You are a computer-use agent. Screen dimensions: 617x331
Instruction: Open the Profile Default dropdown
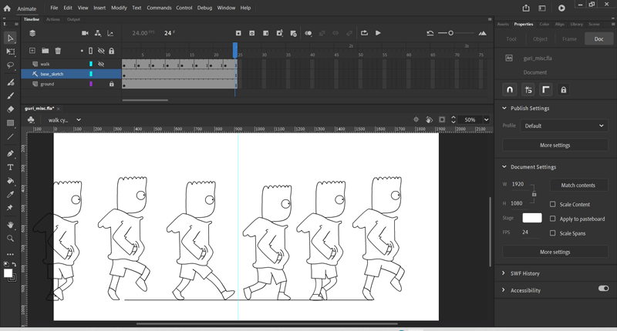tap(564, 125)
